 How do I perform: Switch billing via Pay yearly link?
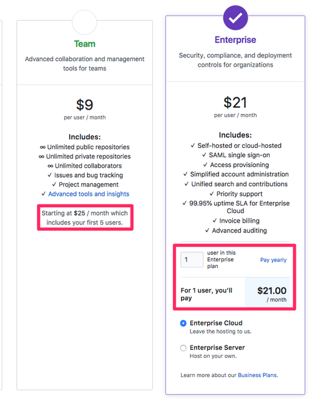point(273,260)
